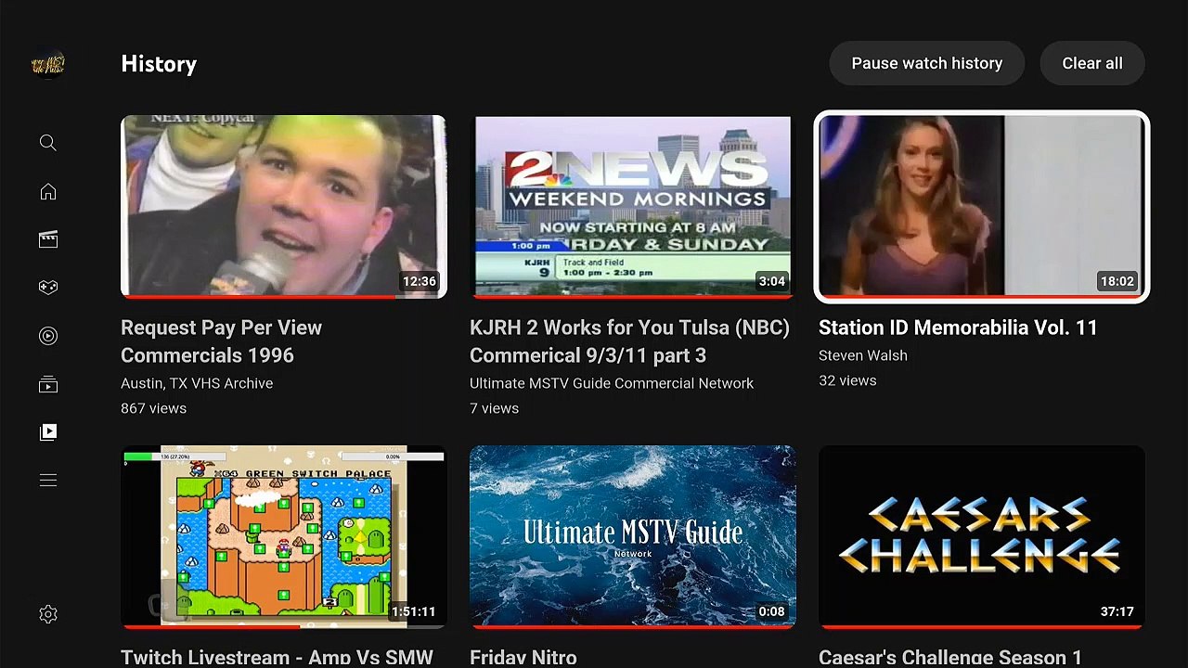Screen dimensions: 1188x668
Task: Play the Station ID Memorabilia thumbnail
Action: click(x=982, y=207)
